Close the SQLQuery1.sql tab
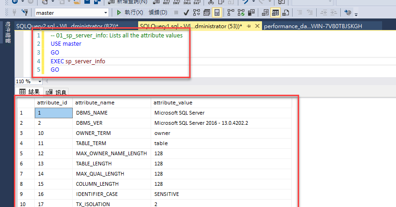Screen dimensions: 396x207 257,26
